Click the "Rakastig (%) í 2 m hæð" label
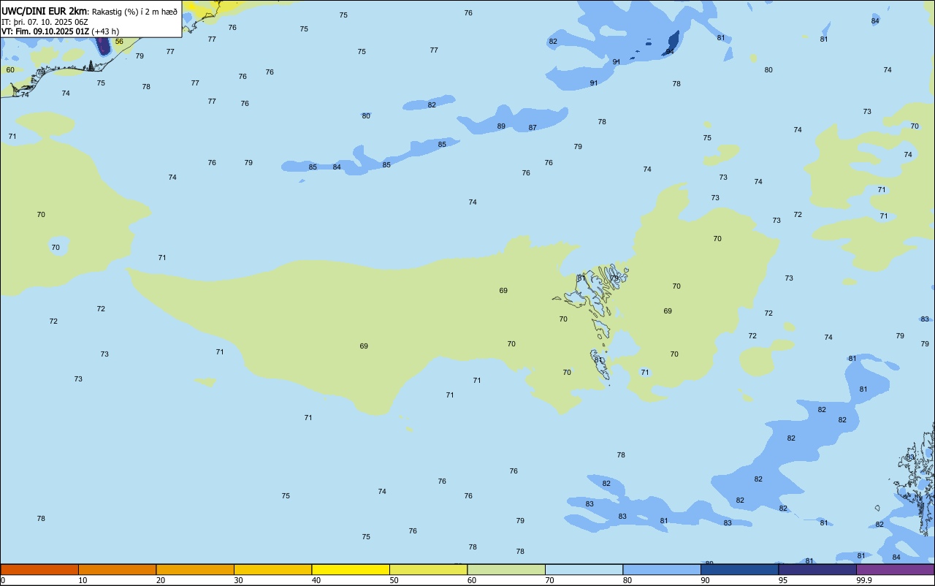Image resolution: width=935 pixels, height=586 pixels. 134,11
